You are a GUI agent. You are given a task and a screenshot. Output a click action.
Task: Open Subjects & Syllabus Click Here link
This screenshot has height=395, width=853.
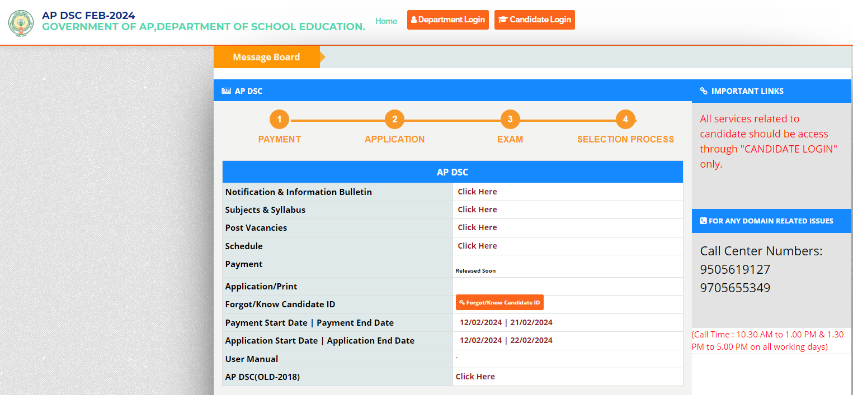pos(477,210)
